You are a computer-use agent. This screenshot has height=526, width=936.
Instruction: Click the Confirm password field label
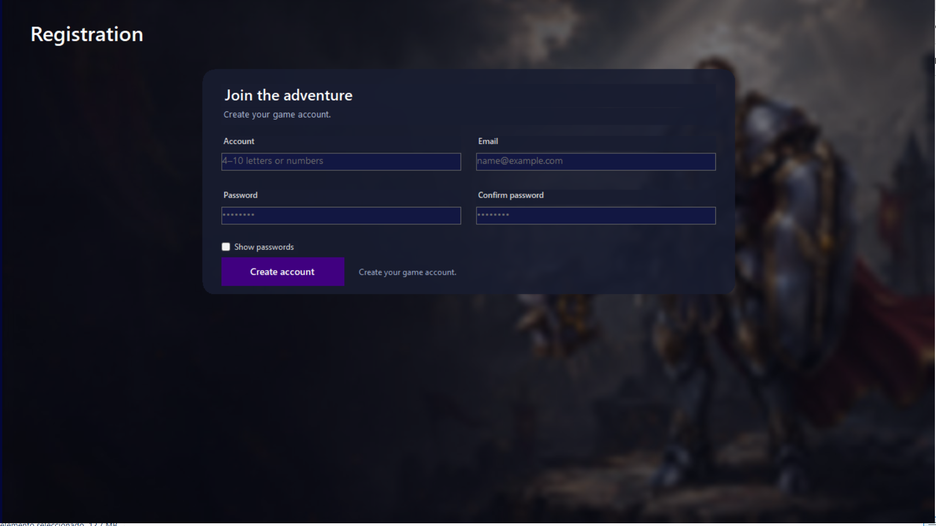[x=511, y=195]
